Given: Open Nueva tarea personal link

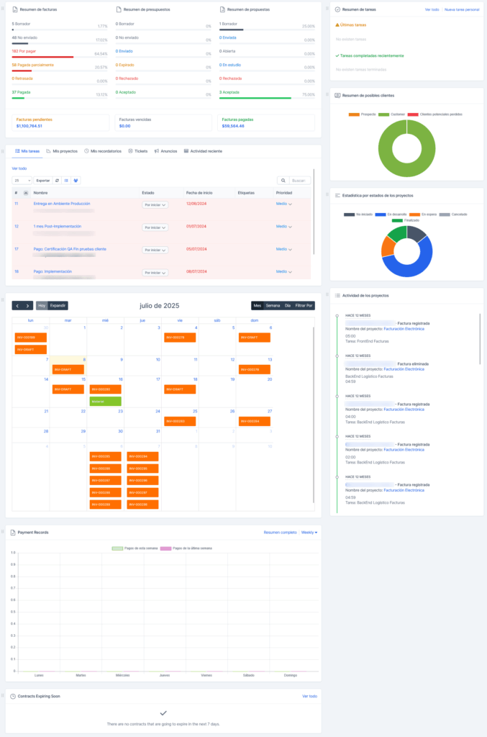Looking at the screenshot, I should point(462,9).
